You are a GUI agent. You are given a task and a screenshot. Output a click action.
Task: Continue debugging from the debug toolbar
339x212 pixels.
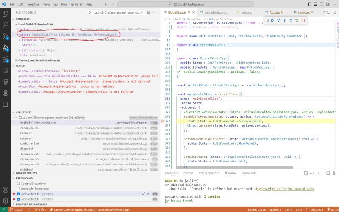[x=272, y=20]
